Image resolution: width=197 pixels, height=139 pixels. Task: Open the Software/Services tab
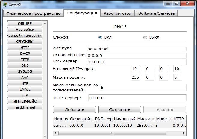156,13
